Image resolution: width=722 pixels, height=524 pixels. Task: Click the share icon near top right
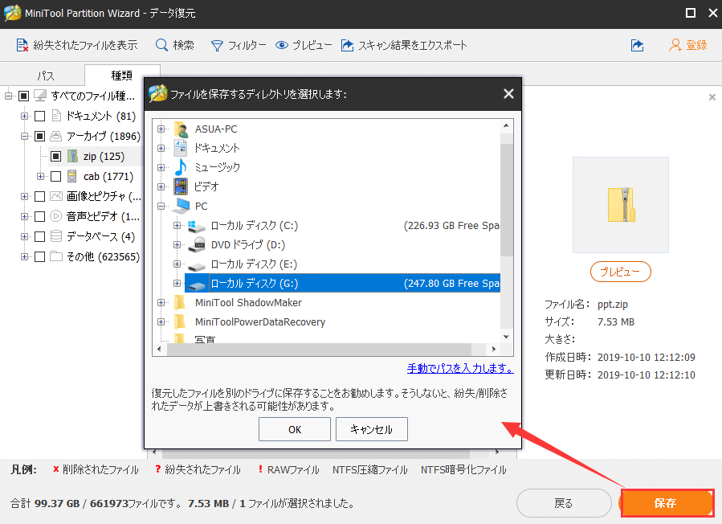637,46
